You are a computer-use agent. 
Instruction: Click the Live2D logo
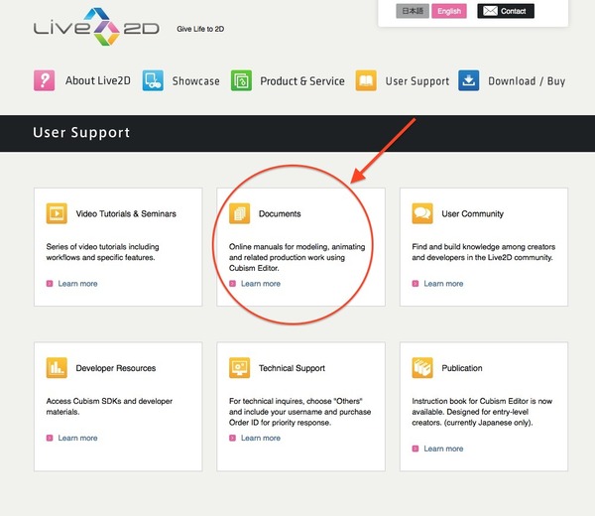point(96,27)
